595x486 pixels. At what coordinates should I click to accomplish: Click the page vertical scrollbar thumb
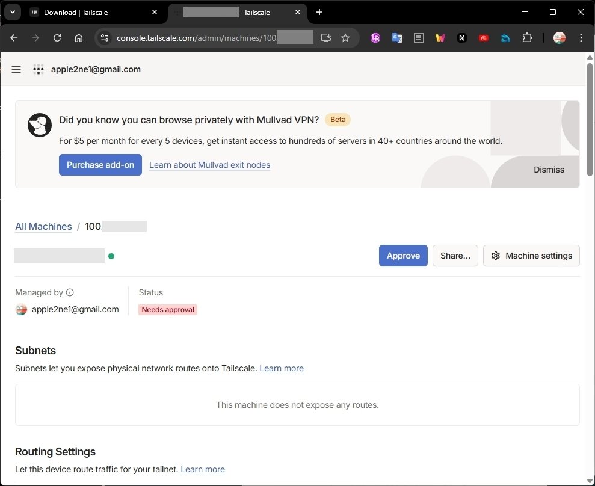click(590, 119)
